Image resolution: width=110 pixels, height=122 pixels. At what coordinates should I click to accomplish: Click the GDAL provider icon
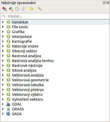[x=8, y=104]
